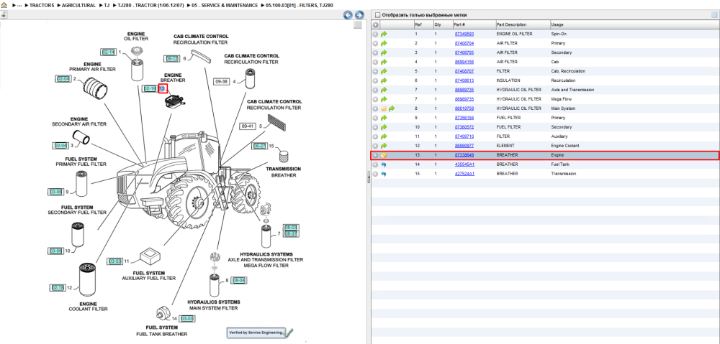Viewport: 720px width, 344px height.
Task: Open part number link 86994156
Action: (x=464, y=62)
